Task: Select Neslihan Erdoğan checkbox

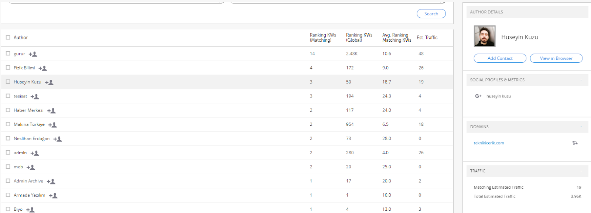Action: 8,138
